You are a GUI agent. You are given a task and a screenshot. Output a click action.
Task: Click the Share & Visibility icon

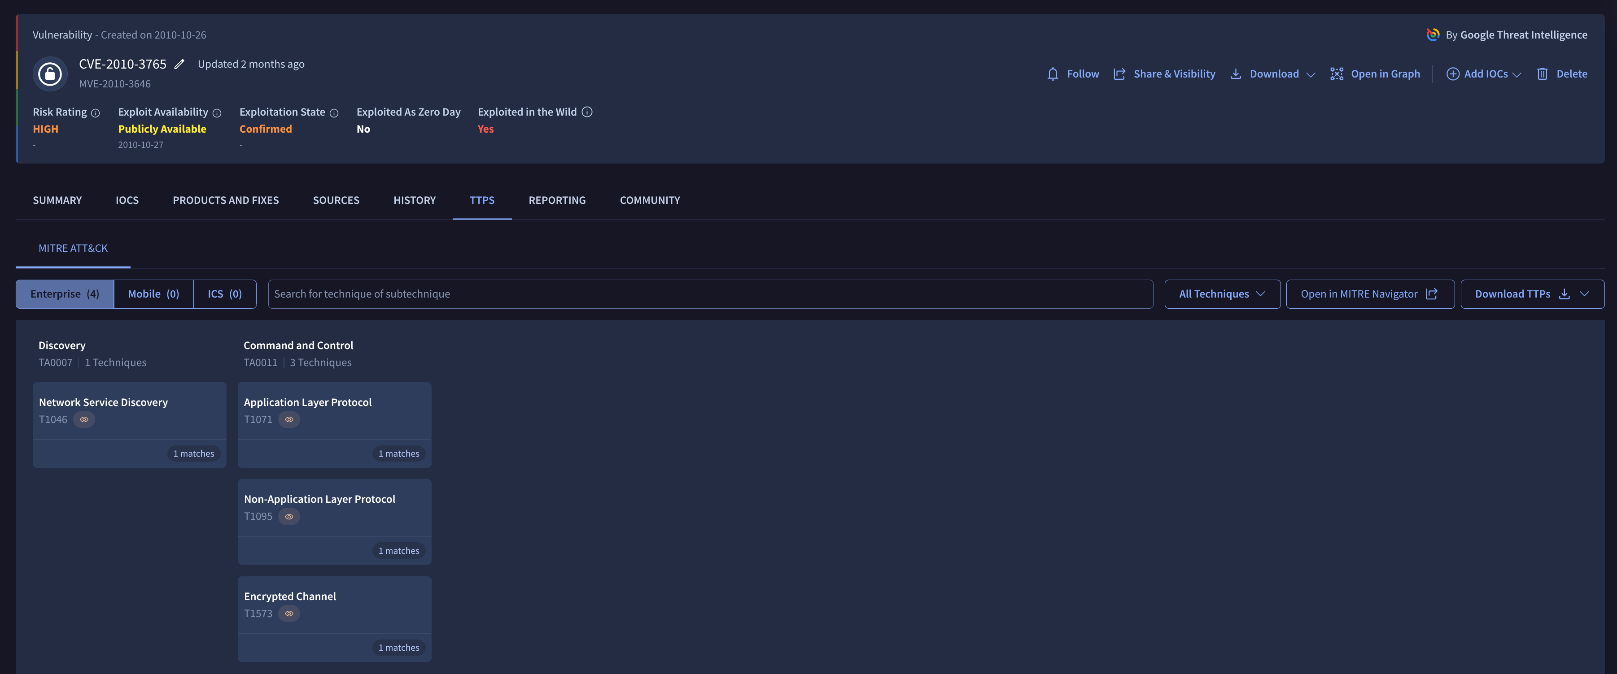tap(1119, 74)
